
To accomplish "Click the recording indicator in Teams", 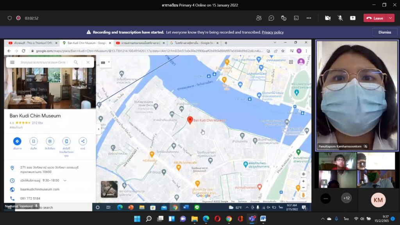I will (18, 18).
